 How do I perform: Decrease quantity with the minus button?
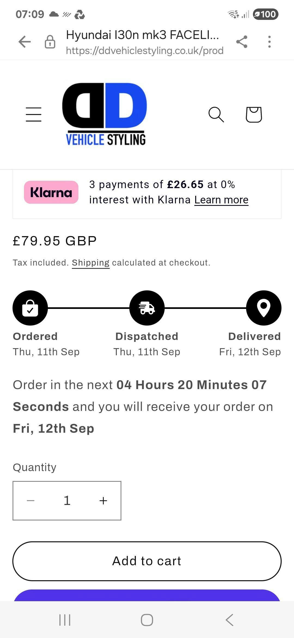click(x=31, y=501)
